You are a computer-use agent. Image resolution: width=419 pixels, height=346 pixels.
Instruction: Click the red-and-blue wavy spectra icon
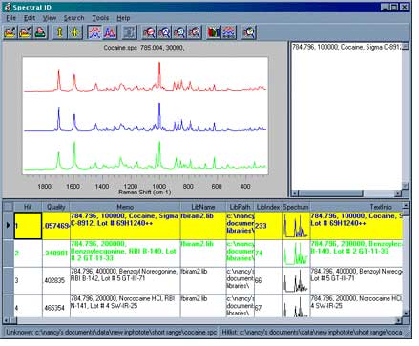click(x=229, y=32)
